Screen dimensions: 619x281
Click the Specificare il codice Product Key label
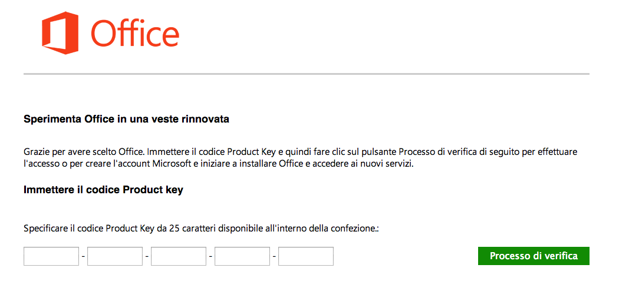[202, 229]
